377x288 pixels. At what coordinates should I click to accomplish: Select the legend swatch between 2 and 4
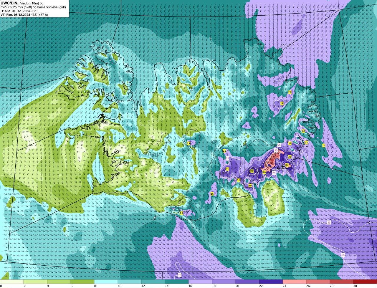[x=35, y=282]
